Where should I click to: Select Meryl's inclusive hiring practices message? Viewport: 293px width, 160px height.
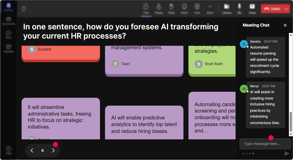coord(265,105)
